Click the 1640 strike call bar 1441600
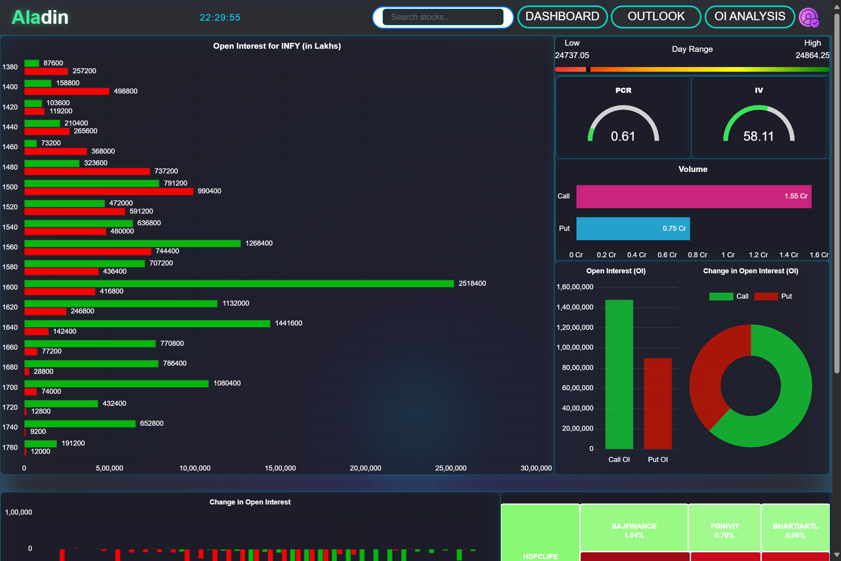The width and height of the screenshot is (841, 561). tap(147, 324)
